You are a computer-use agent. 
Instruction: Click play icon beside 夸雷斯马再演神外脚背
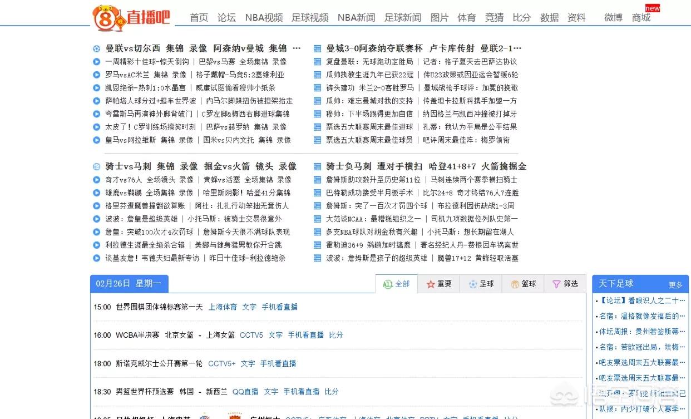[x=97, y=114]
